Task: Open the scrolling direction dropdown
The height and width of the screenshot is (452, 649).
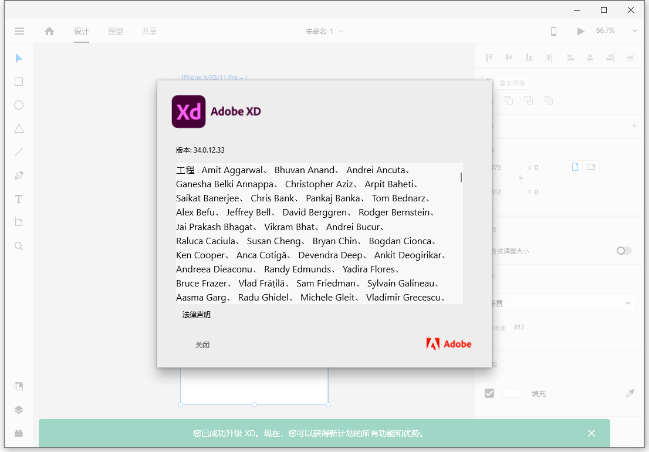Action: [563, 303]
